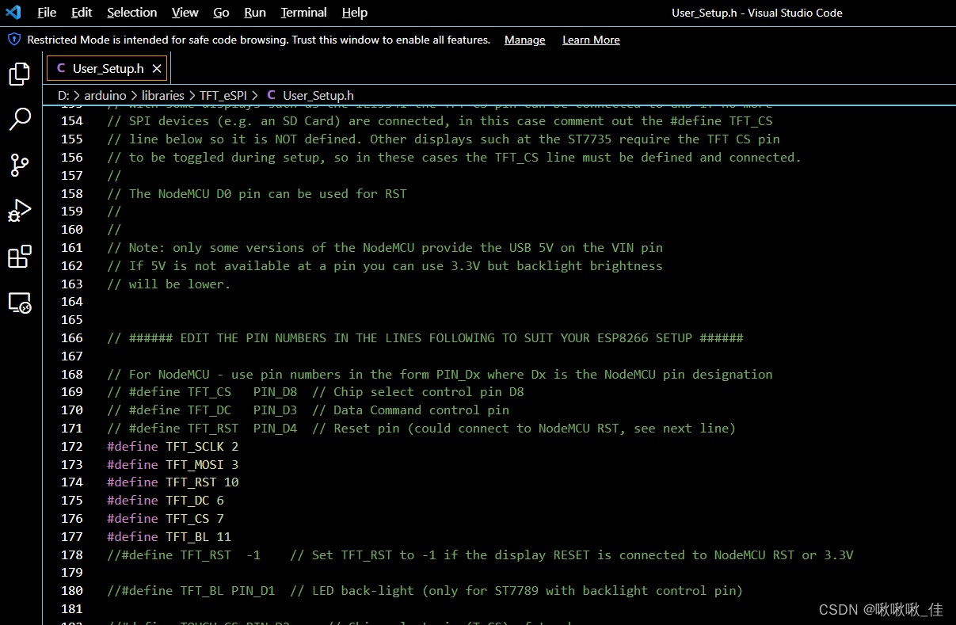Screen dimensions: 956x625
Task: Click the '#define TFT_SCLK 2' line
Action: coord(173,446)
